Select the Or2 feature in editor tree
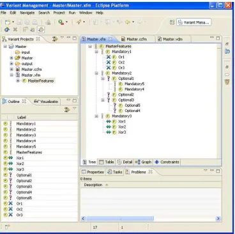Image resolution: width=235 pixels, height=234 pixels. coord(121,63)
